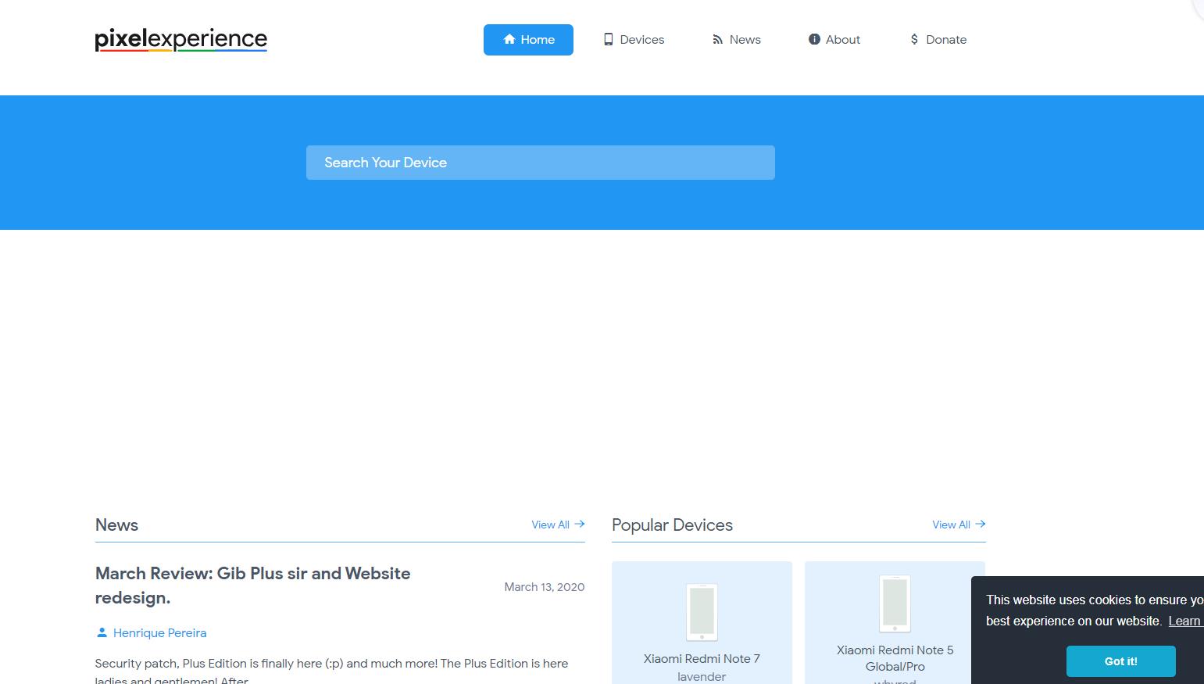Image resolution: width=1204 pixels, height=684 pixels.
Task: Click the March 13, 2020 date
Action: pos(545,587)
